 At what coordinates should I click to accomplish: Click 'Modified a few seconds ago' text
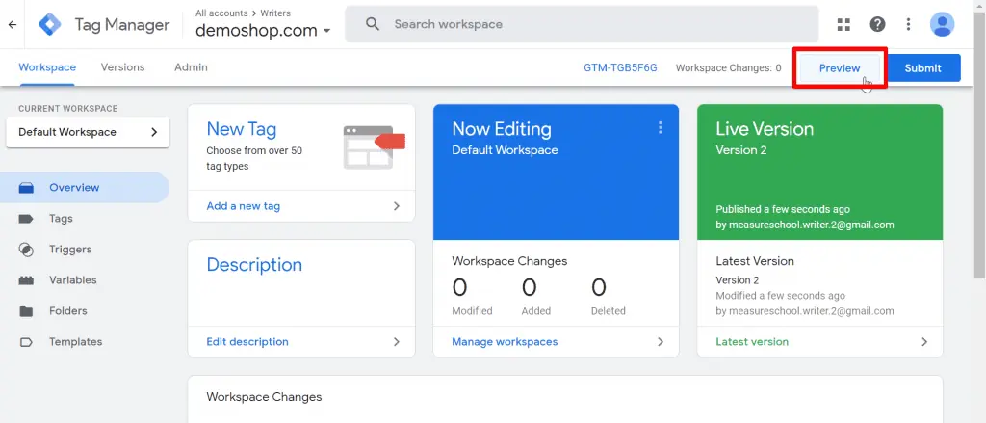click(x=780, y=295)
